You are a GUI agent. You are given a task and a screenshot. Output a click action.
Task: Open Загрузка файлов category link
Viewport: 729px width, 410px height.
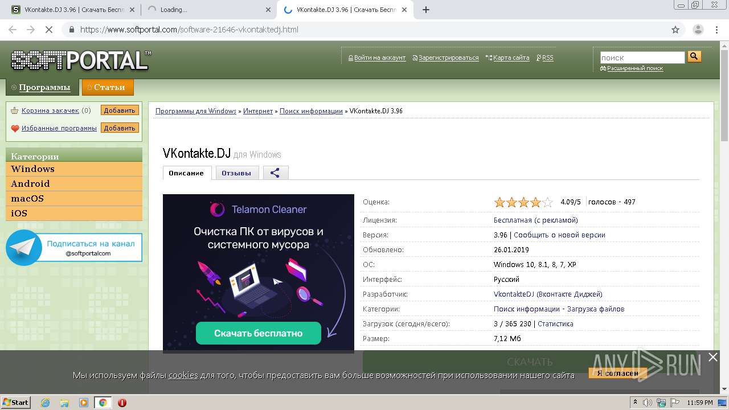coord(596,309)
